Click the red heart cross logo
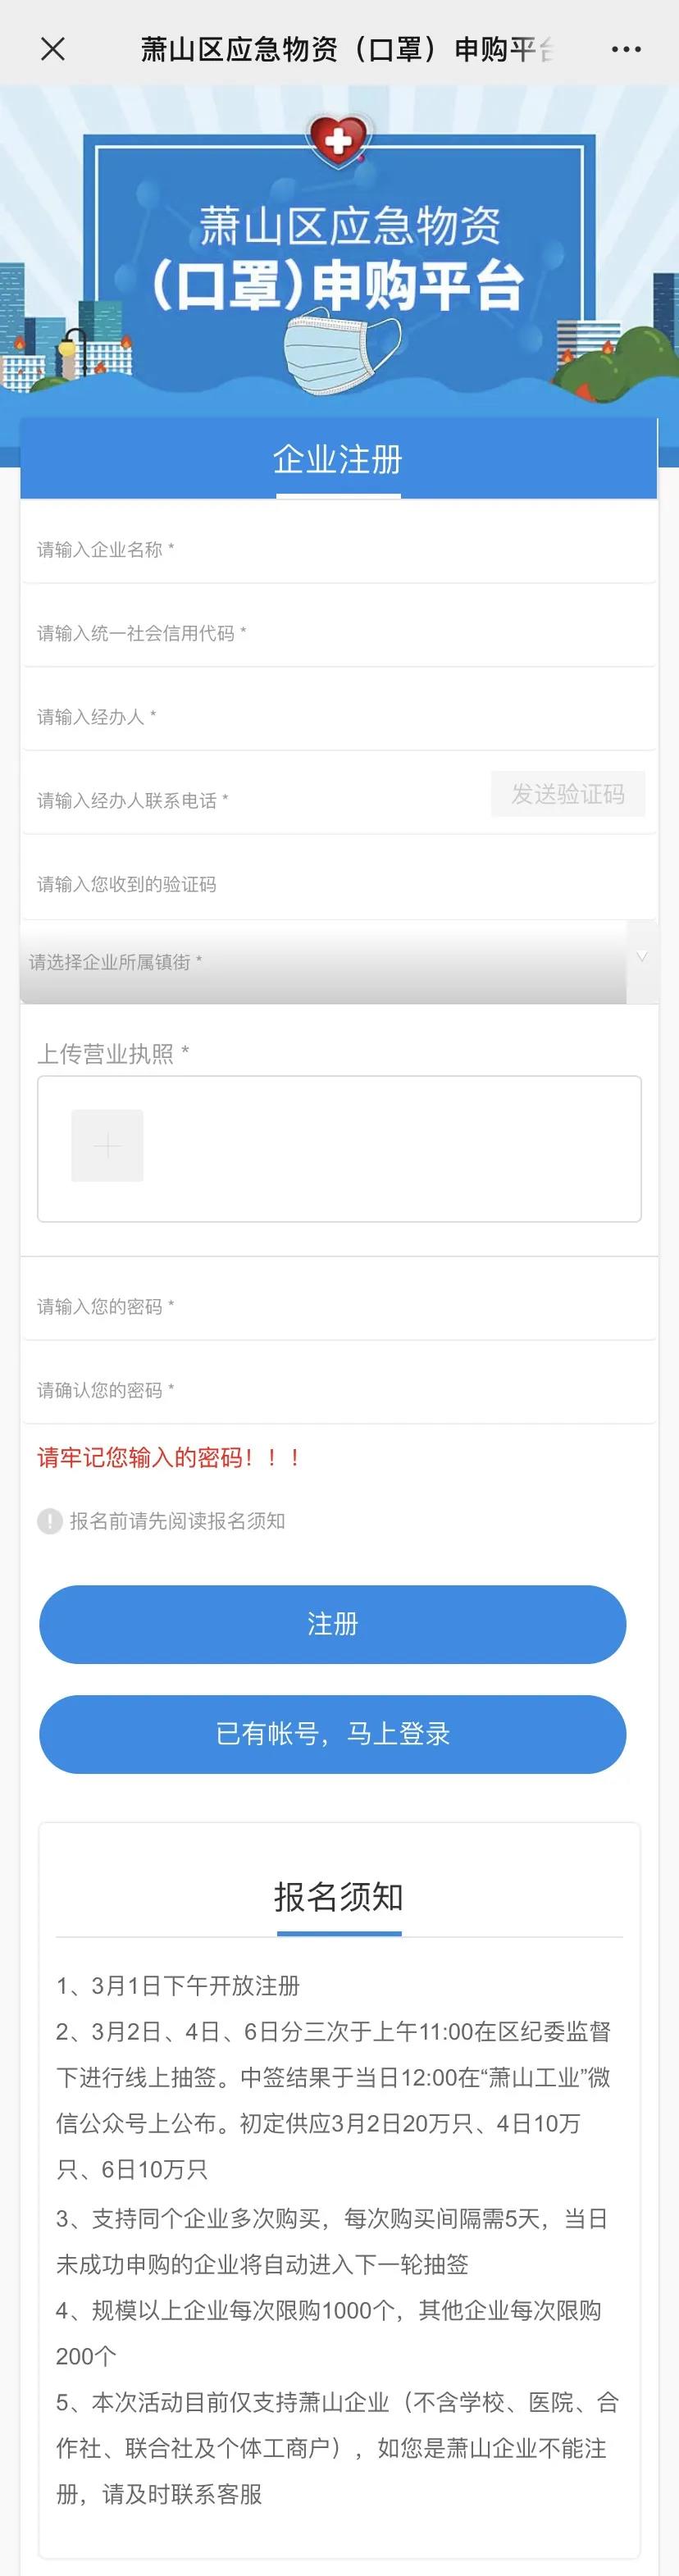 338,139
